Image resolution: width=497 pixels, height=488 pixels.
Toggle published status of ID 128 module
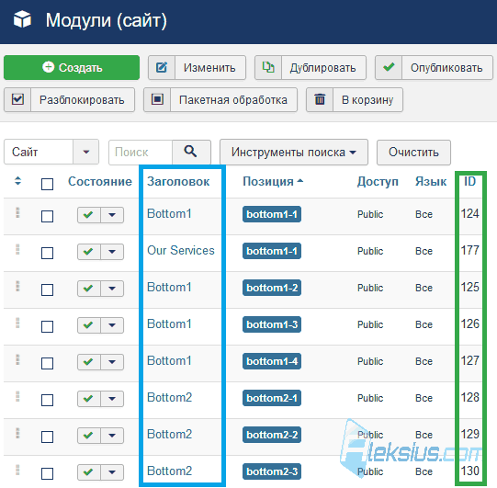click(x=89, y=399)
